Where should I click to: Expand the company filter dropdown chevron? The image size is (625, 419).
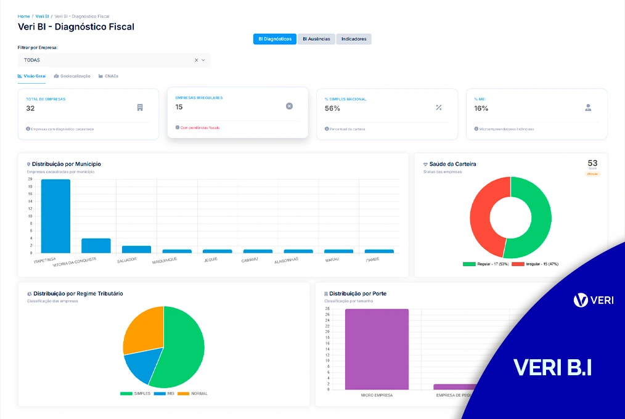click(203, 60)
